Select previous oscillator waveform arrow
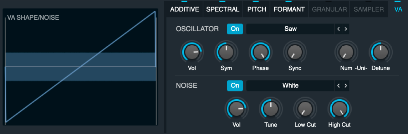Image resolution: width=408 pixels, height=134 pixels. pos(339,29)
